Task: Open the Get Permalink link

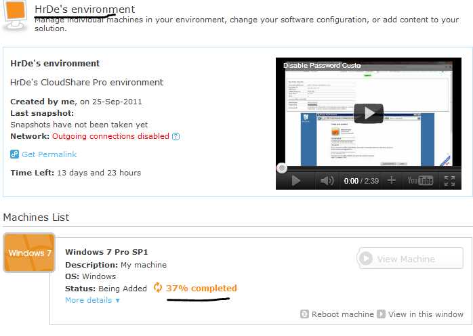Action: click(x=49, y=154)
